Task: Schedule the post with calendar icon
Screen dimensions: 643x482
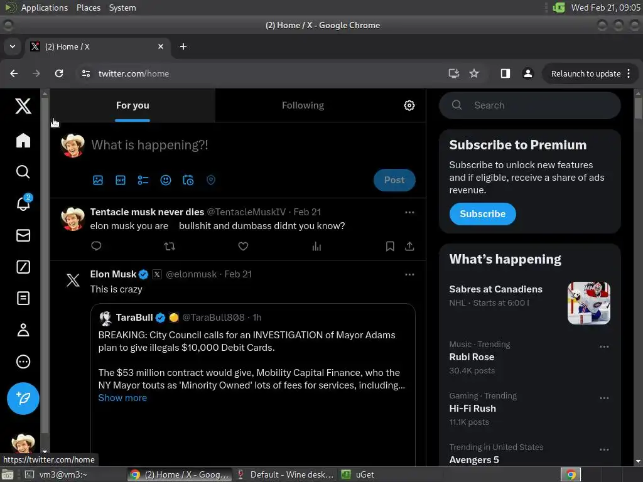Action: (x=188, y=180)
